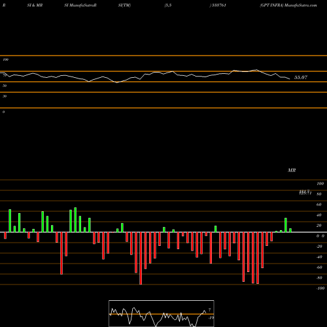The width and height of the screenshot is (327, 327).
Task: Select the 123.71 value near MR scale
Action: (x=305, y=193)
